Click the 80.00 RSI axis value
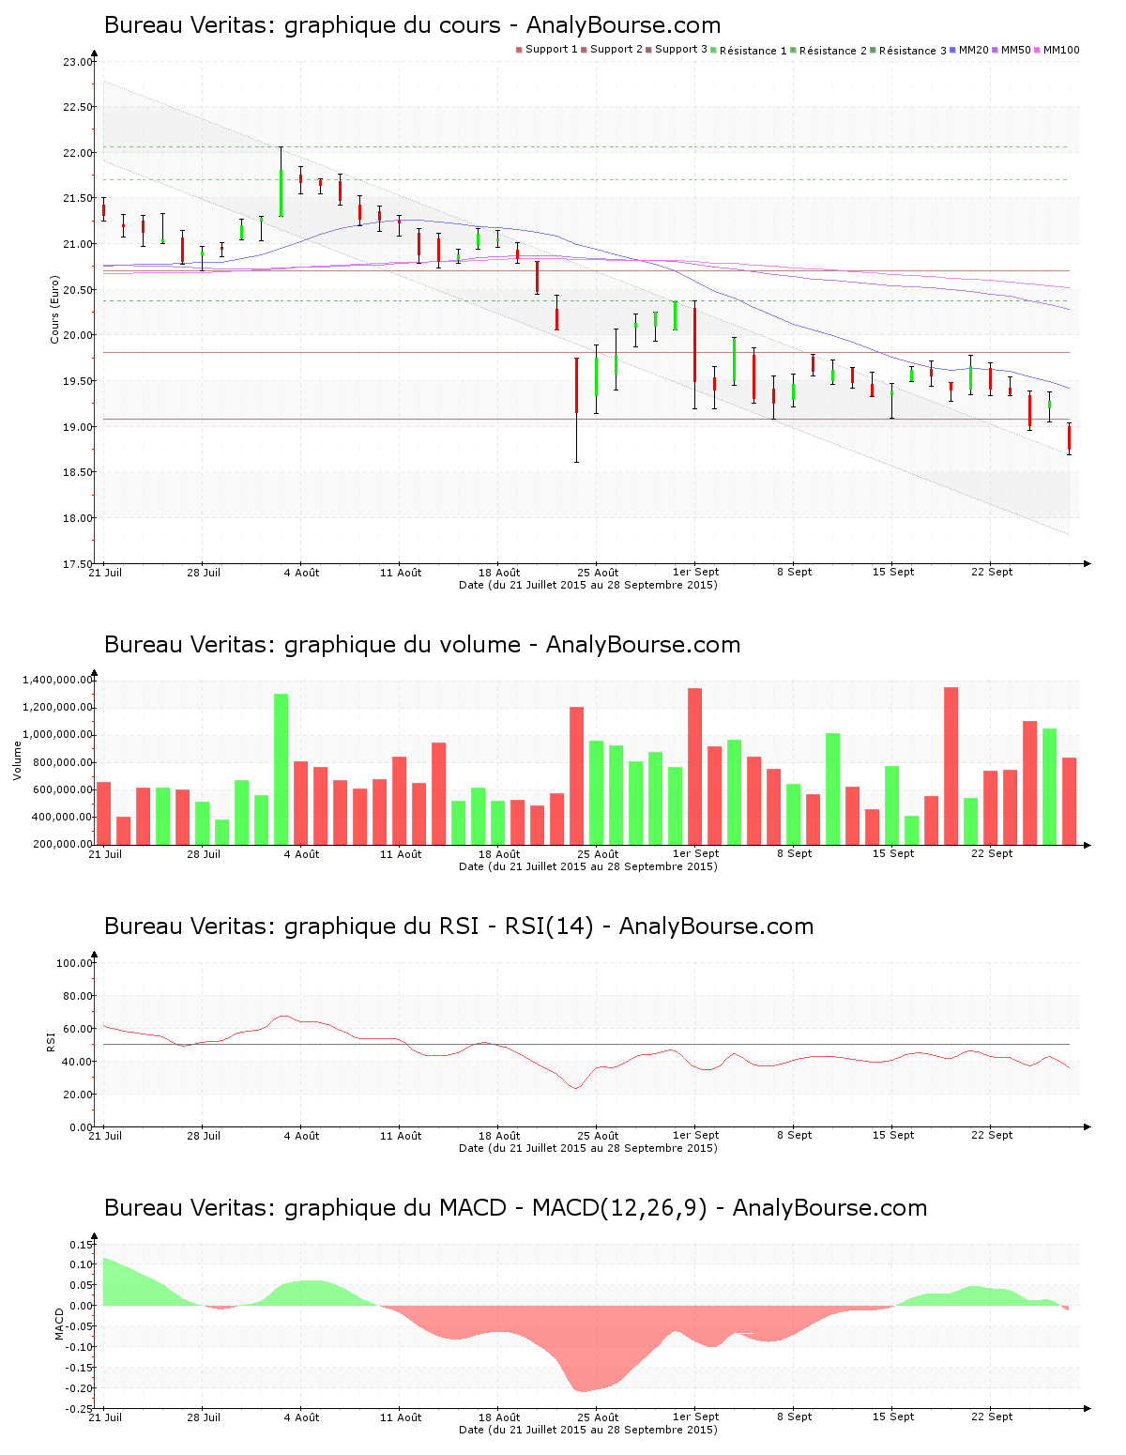Image resolution: width=1126 pixels, height=1455 pixels. pos(78,996)
